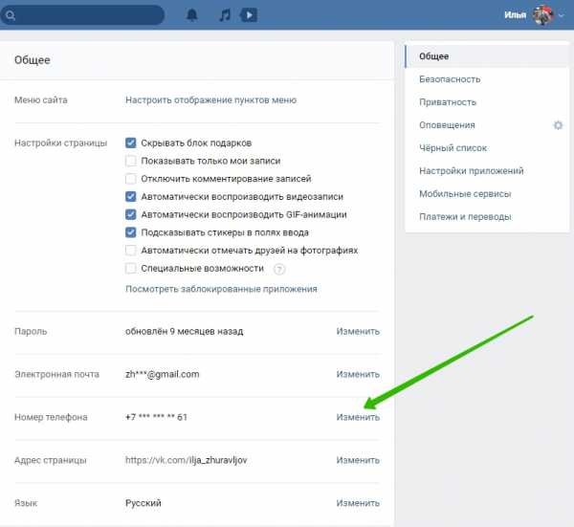Image resolution: width=574 pixels, height=527 pixels.
Task: Click the Пароль label
Action: pyautogui.click(x=31, y=332)
